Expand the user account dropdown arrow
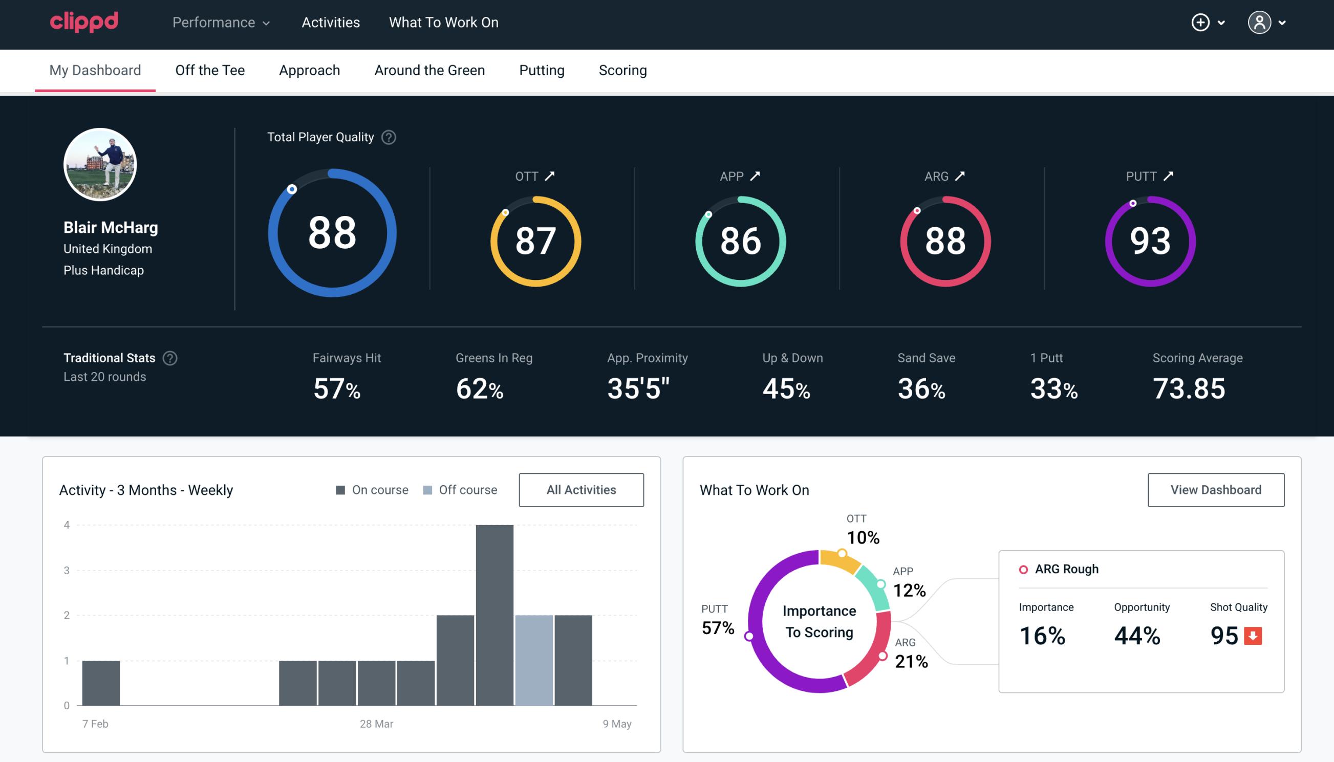Screen dimensions: 1334x762 (1283, 23)
